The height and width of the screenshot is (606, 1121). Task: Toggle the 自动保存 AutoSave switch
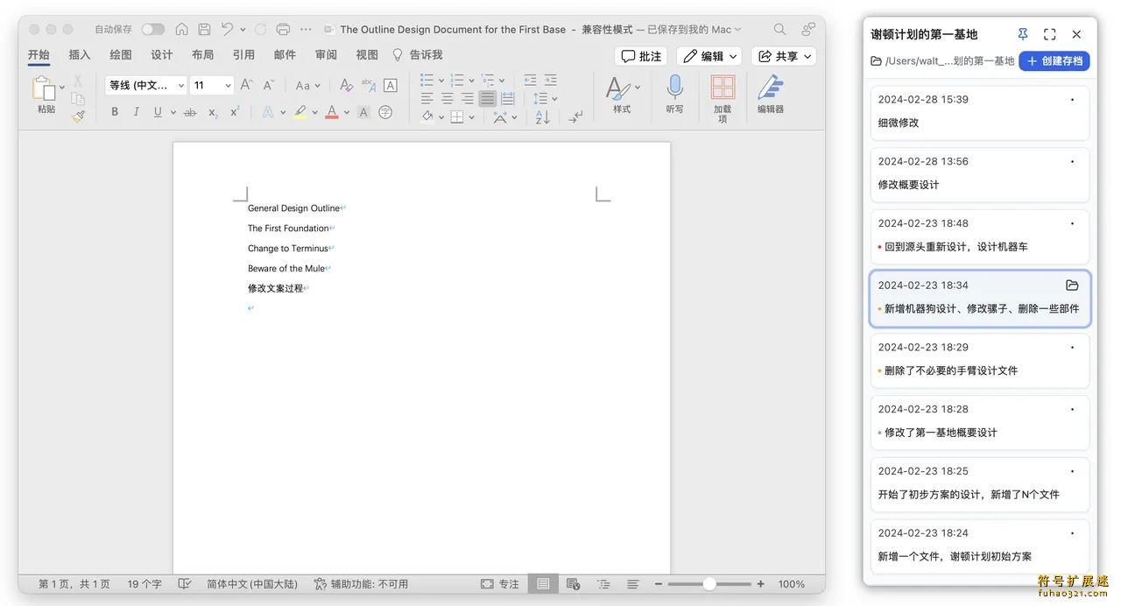(x=153, y=29)
